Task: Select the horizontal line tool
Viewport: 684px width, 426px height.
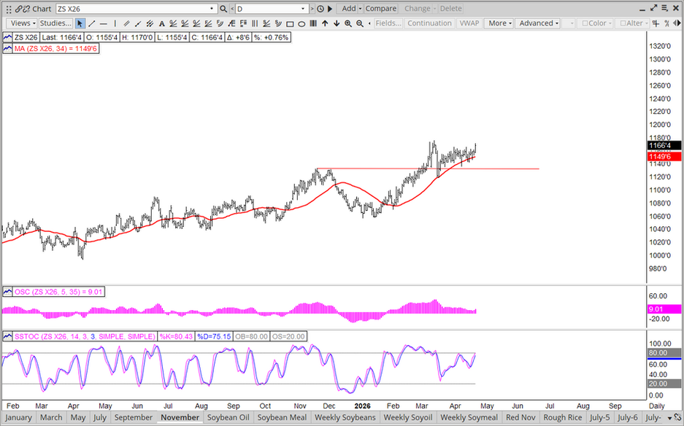Action: [x=104, y=23]
